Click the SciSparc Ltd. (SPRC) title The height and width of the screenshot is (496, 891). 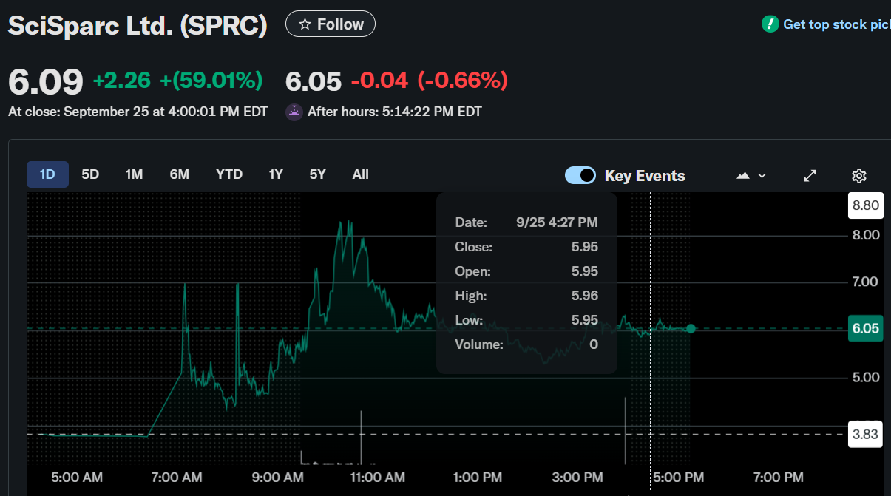pos(138,25)
